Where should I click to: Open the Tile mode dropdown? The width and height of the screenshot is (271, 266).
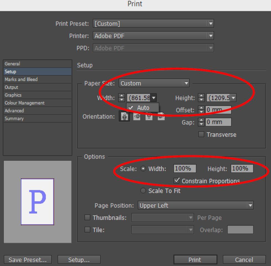point(163,230)
